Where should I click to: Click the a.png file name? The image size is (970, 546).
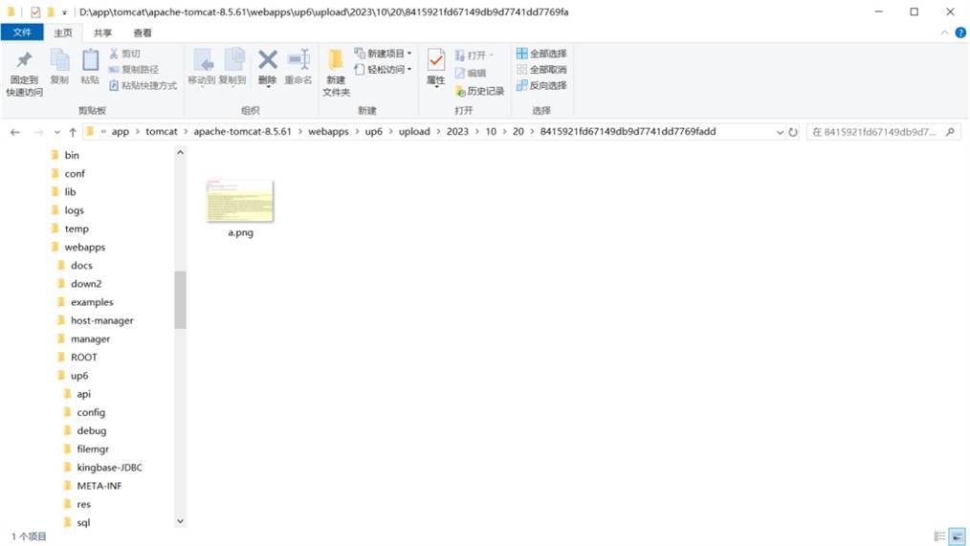[x=241, y=232]
